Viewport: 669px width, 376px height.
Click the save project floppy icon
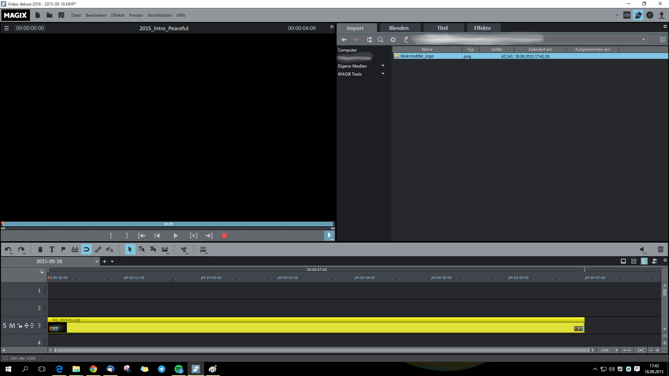point(61,15)
